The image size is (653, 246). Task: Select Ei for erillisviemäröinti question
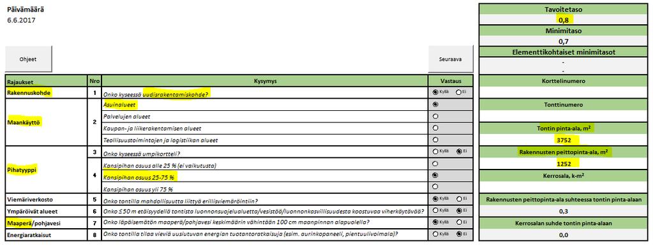458,199
